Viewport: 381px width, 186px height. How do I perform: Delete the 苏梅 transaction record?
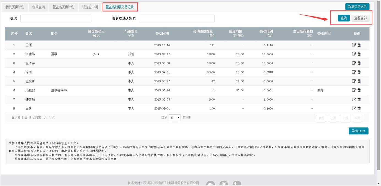(x=359, y=72)
